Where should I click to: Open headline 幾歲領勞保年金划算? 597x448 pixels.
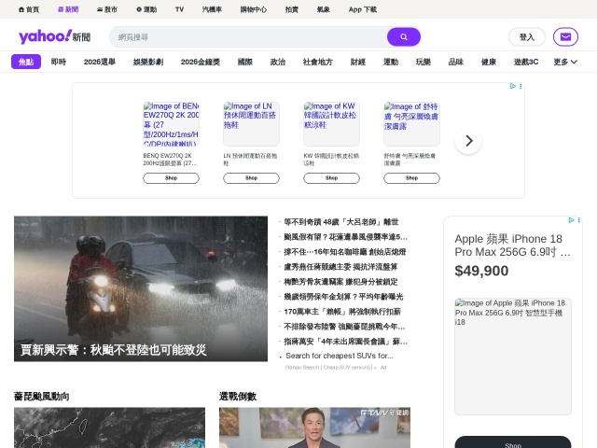click(343, 297)
